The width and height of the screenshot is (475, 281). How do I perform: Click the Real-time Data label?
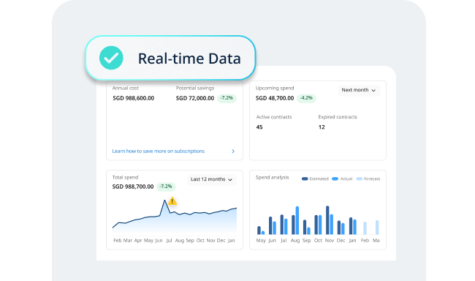click(x=189, y=59)
